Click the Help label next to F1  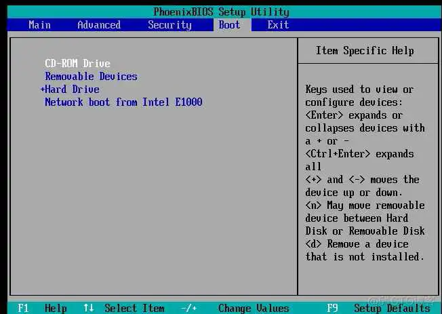coord(56,308)
